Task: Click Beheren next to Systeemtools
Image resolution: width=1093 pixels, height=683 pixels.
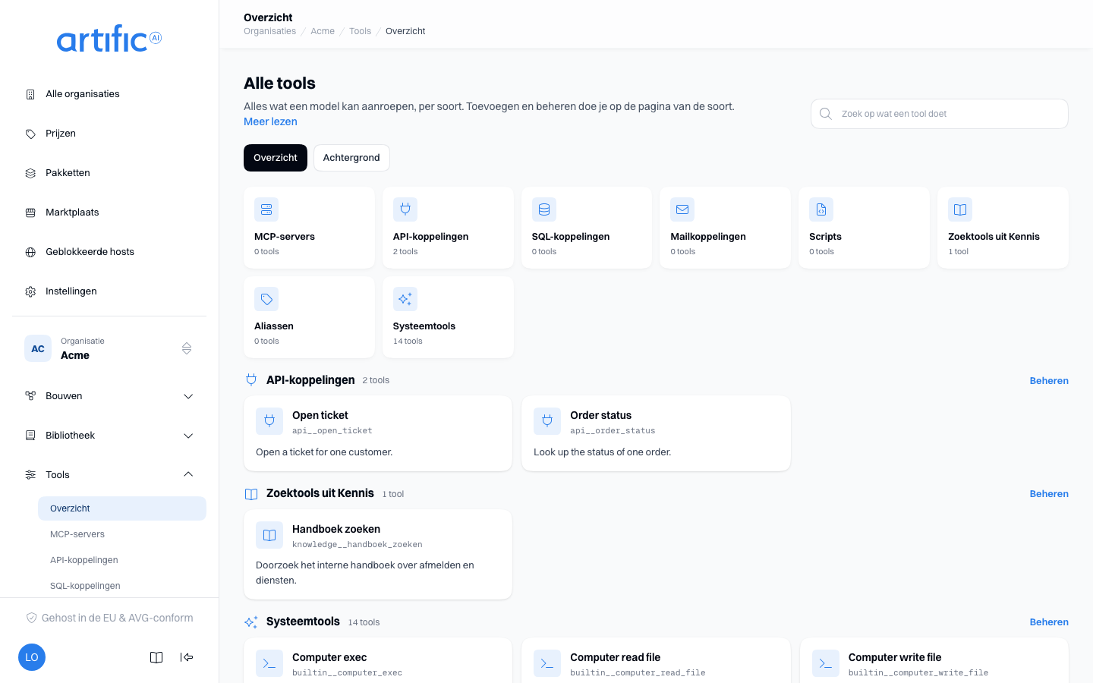Action: 1049,622
